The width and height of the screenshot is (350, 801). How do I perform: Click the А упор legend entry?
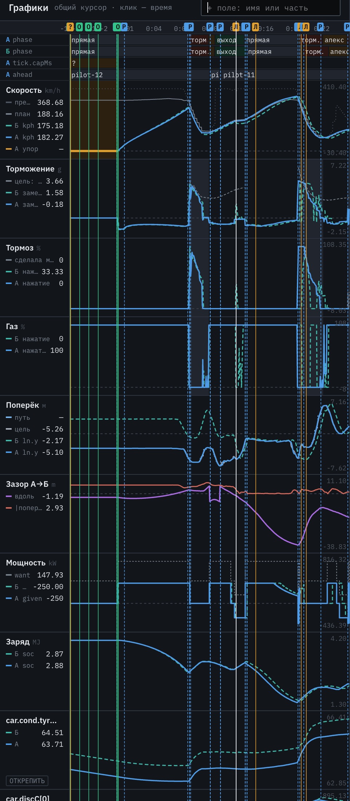click(x=35, y=149)
